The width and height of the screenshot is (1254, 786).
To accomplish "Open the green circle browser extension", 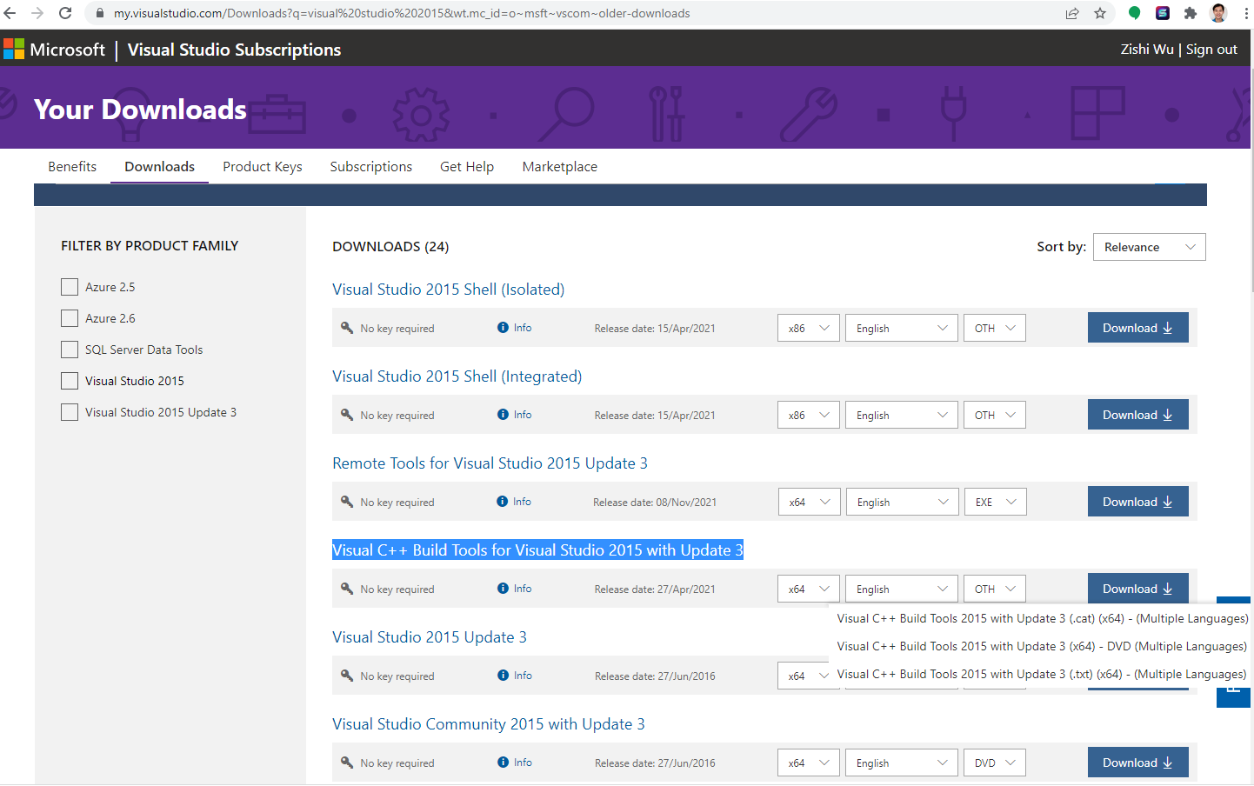I will (1134, 13).
